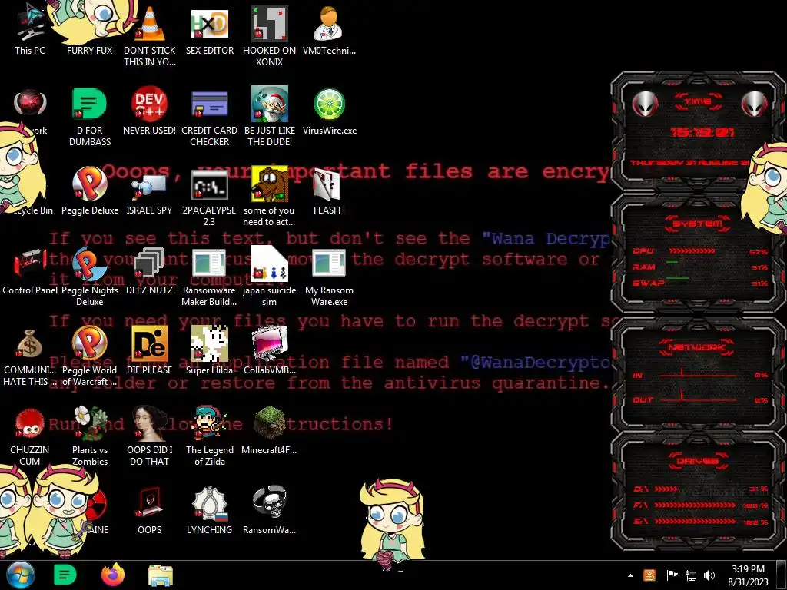Open the Peggle Deluxe shortcut
The width and height of the screenshot is (787, 590).
coord(90,191)
